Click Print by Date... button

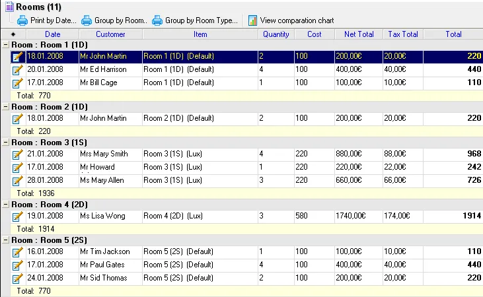click(x=47, y=20)
